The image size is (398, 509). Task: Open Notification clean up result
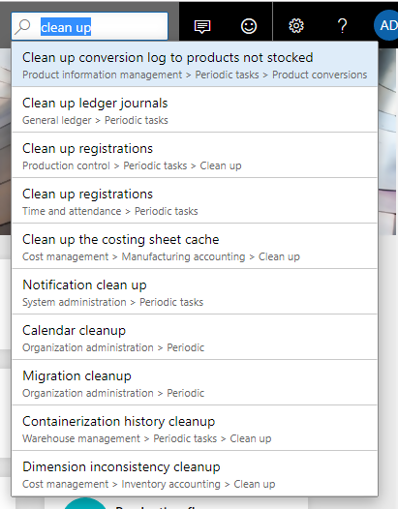coord(195,292)
